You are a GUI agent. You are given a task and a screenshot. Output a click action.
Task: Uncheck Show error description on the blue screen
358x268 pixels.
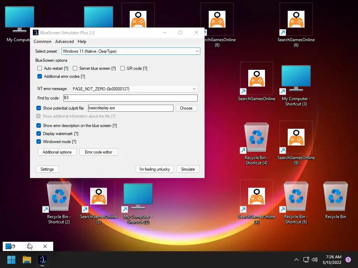[38, 126]
